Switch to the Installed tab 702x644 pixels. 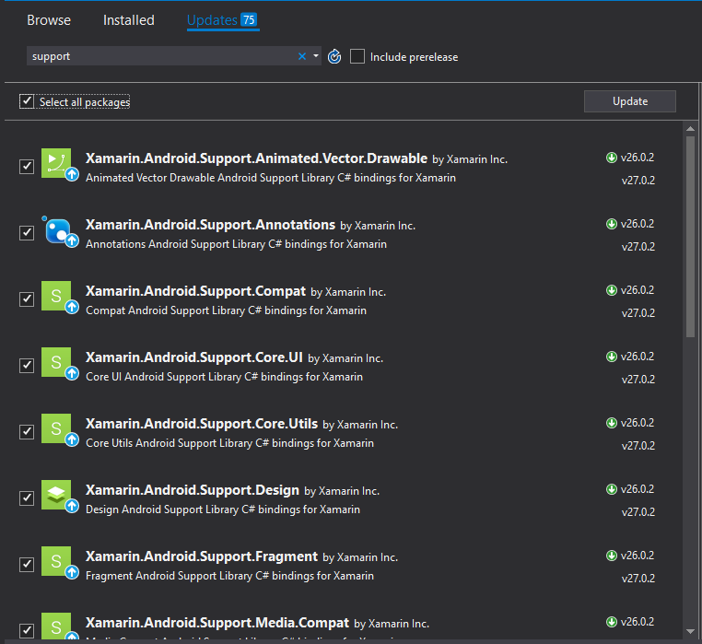(x=128, y=20)
